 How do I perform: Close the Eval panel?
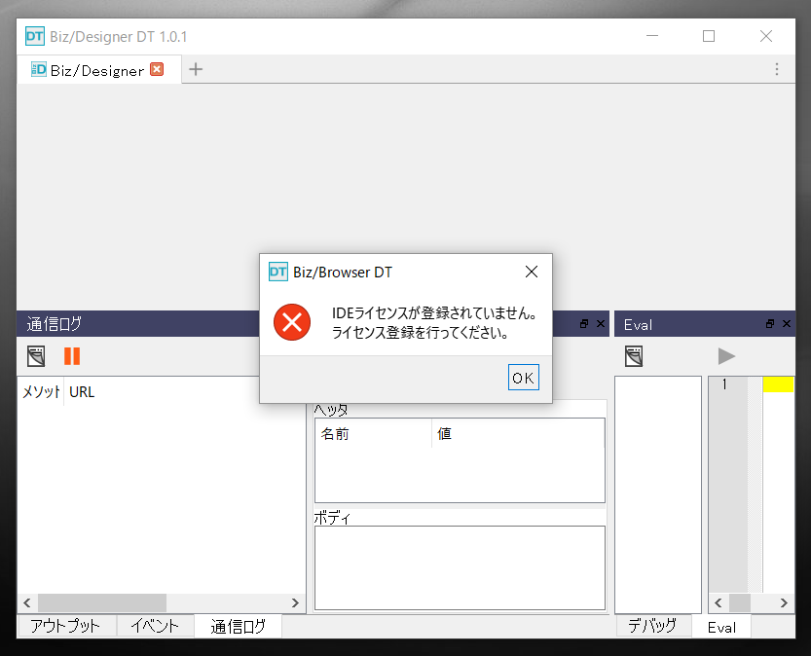[787, 323]
